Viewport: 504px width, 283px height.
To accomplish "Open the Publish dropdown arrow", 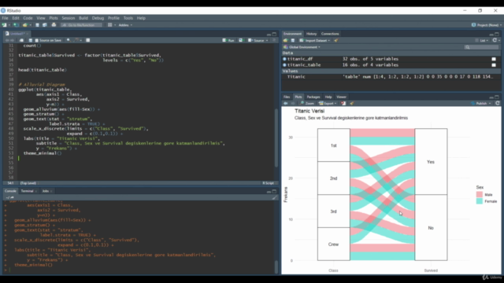I will [x=490, y=104].
